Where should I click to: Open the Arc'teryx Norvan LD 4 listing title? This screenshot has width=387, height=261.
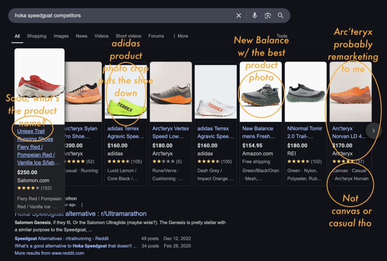349,132
